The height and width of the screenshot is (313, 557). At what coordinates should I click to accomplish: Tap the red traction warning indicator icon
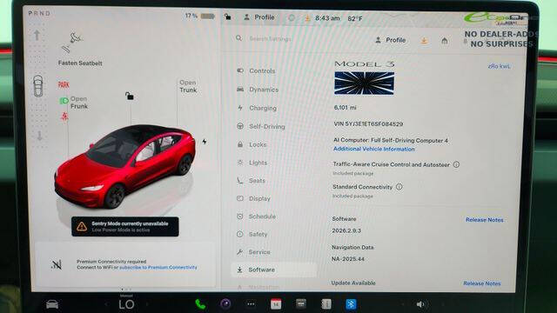(x=64, y=117)
